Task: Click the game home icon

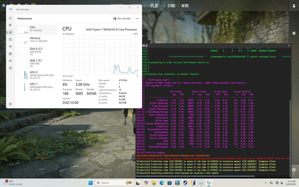Action: pos(4,5)
